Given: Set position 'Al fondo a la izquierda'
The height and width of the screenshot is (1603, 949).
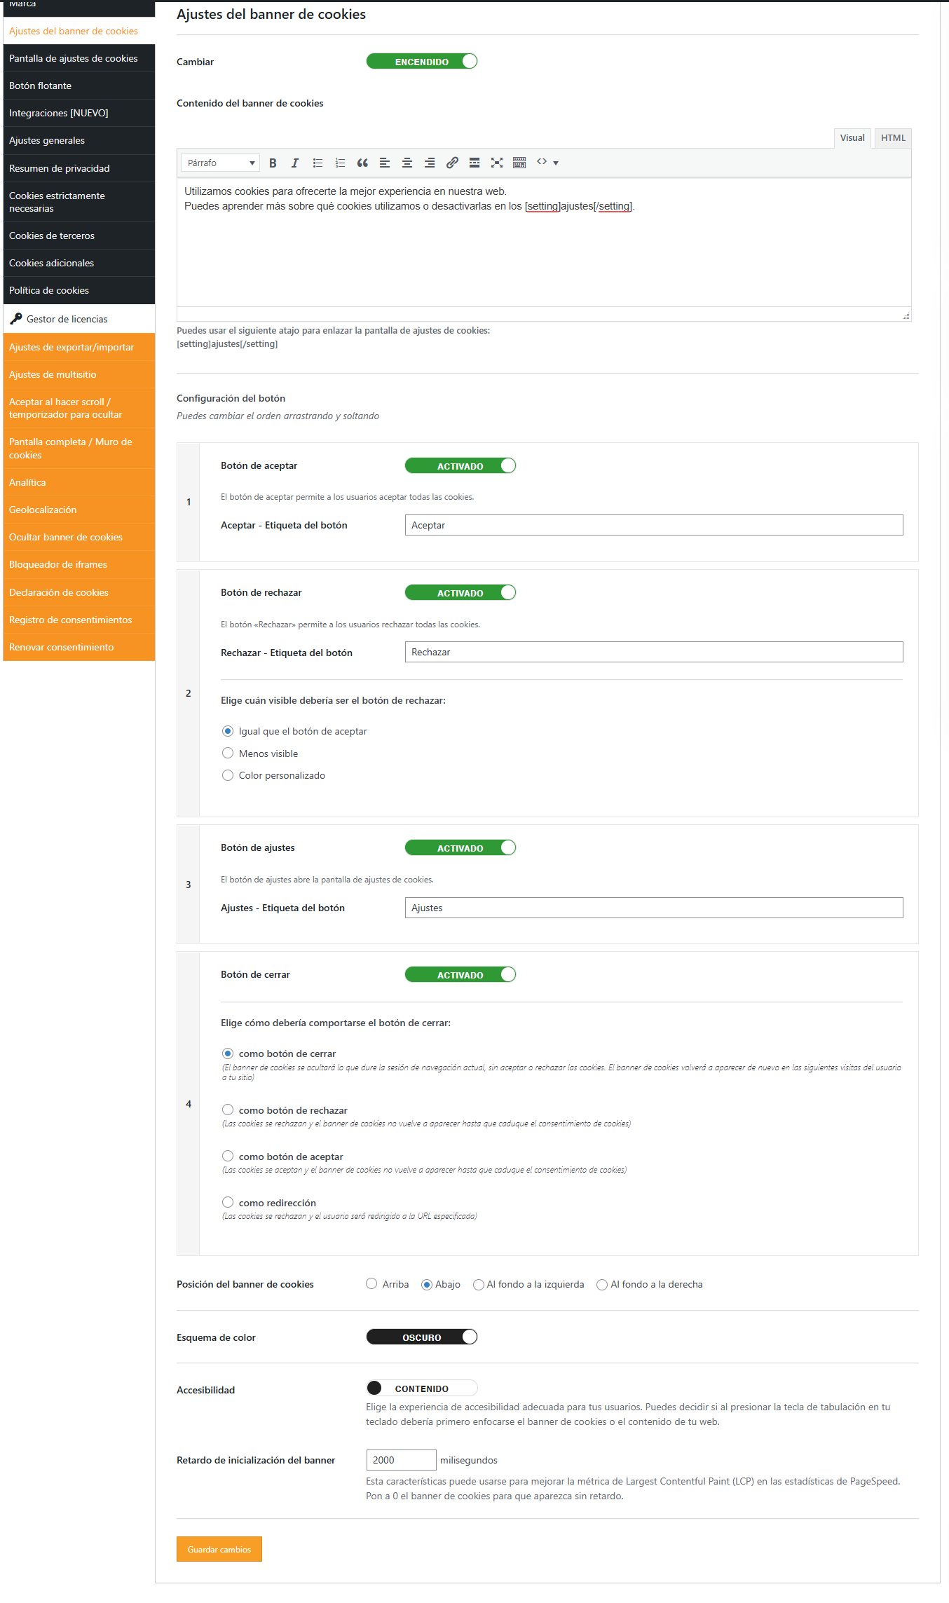Looking at the screenshot, I should pyautogui.click(x=479, y=1285).
